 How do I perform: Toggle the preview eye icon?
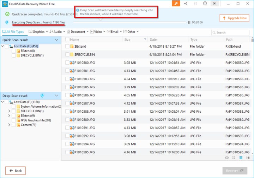pyautogui.click(x=226, y=157)
